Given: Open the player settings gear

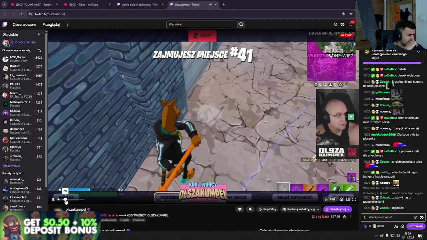Looking at the screenshot, I should pyautogui.click(x=341, y=199).
